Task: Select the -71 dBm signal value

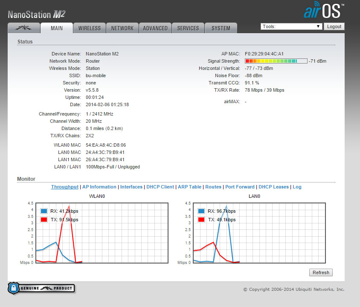Action: click(317, 61)
